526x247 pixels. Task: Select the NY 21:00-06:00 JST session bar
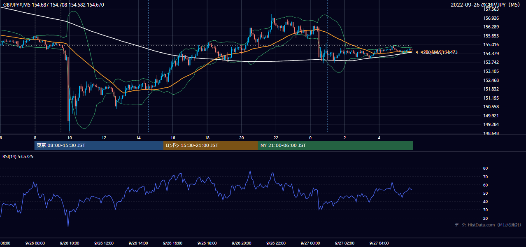point(335,145)
